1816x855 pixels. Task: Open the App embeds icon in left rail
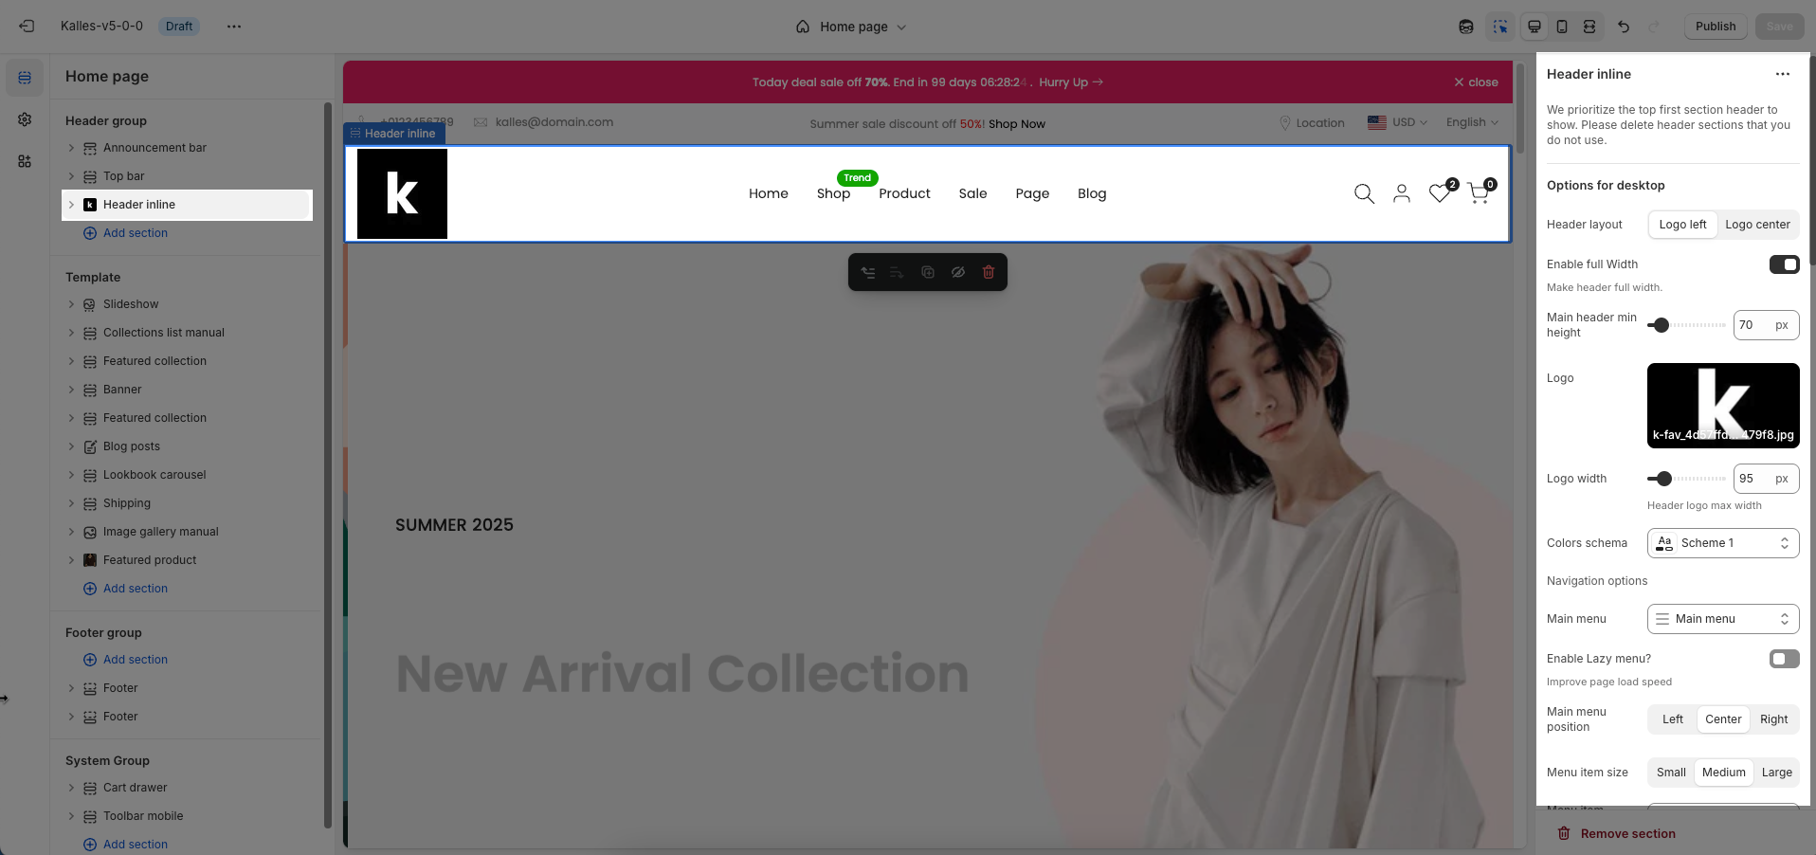25,161
